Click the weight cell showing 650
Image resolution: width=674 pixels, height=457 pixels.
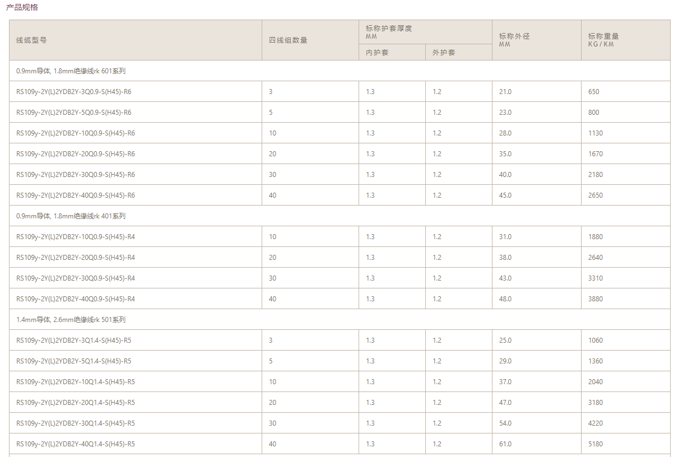594,92
